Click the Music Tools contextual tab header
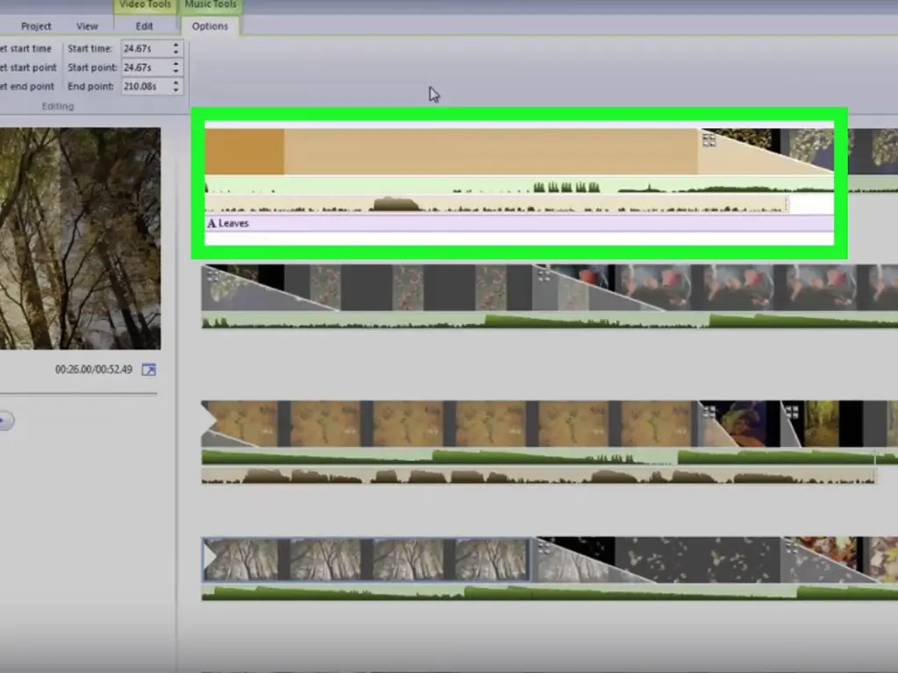Screen dimensions: 898x673 [x=210, y=5]
